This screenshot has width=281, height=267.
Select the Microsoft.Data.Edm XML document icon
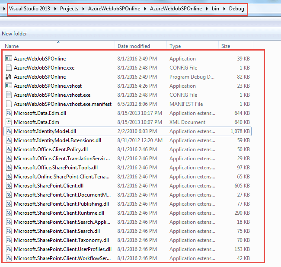tap(9, 122)
